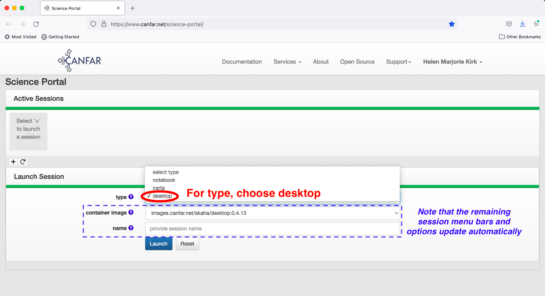Open the Pocket save icon
545x296 pixels.
point(509,24)
